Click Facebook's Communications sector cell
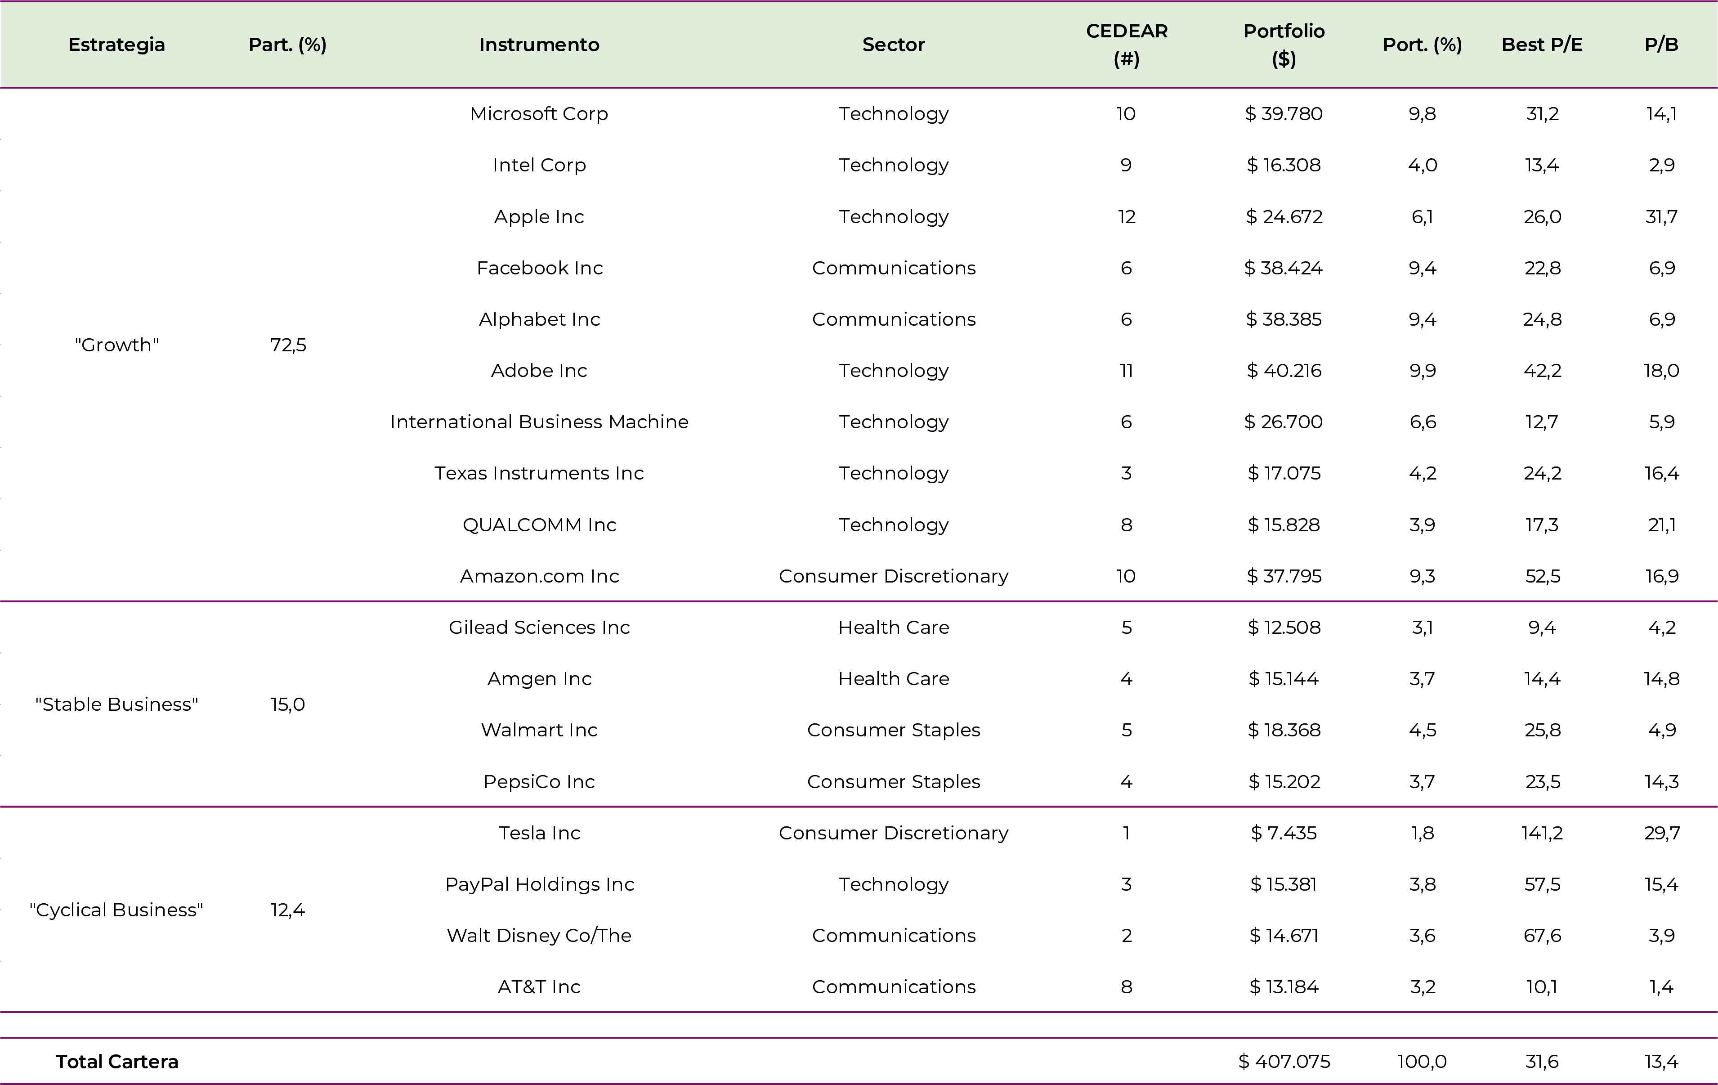 (x=893, y=268)
